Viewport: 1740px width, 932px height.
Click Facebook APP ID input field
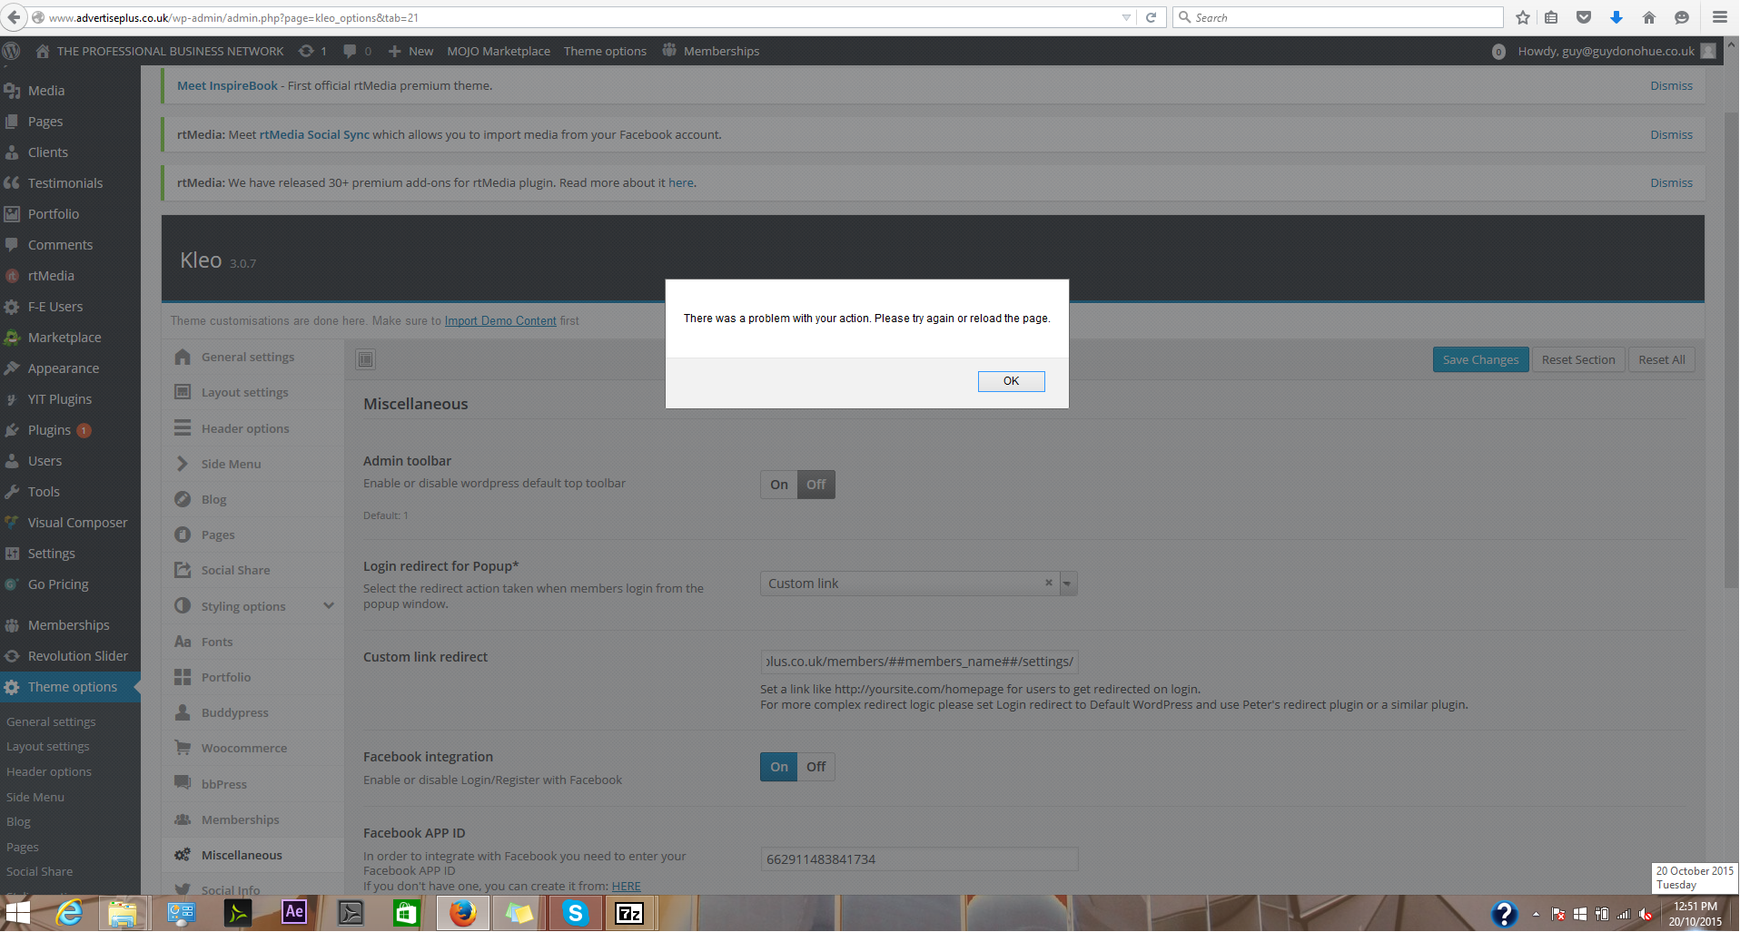(919, 859)
